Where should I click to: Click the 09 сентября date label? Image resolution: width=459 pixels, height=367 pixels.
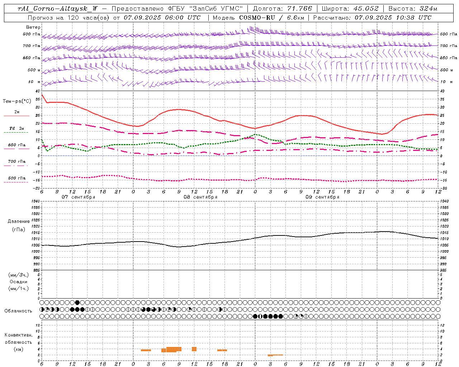tap(322, 197)
